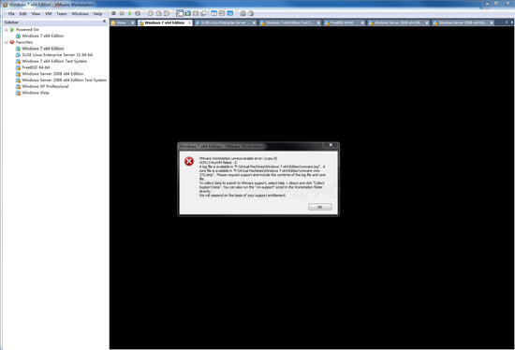Image resolution: width=515 pixels, height=350 pixels.
Task: Open the Team menu
Action: pos(62,14)
